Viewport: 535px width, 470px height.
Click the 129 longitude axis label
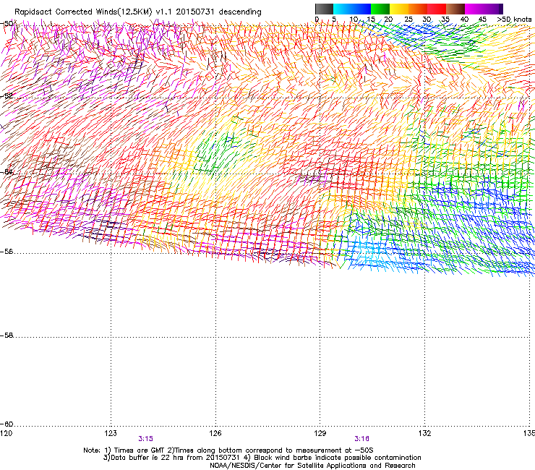click(320, 433)
